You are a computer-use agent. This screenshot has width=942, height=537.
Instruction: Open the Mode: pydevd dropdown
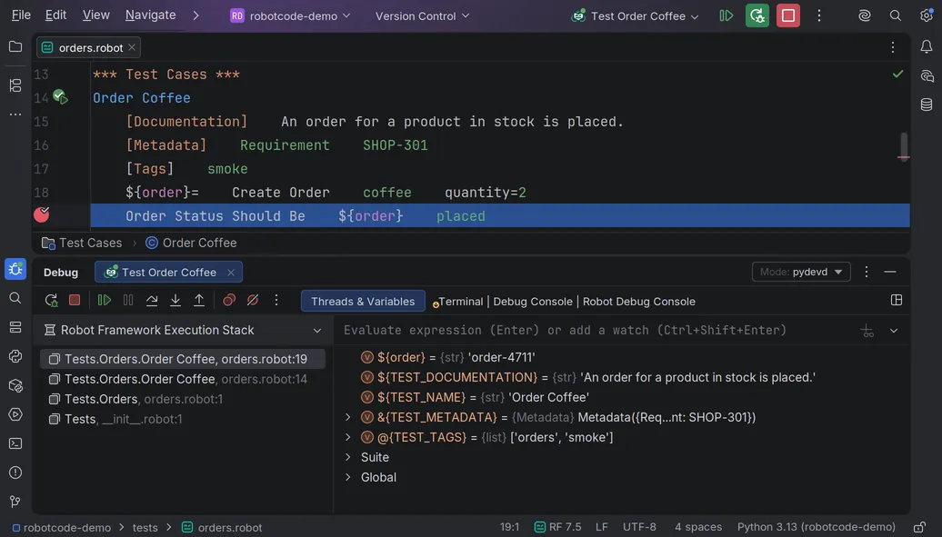pyautogui.click(x=801, y=272)
